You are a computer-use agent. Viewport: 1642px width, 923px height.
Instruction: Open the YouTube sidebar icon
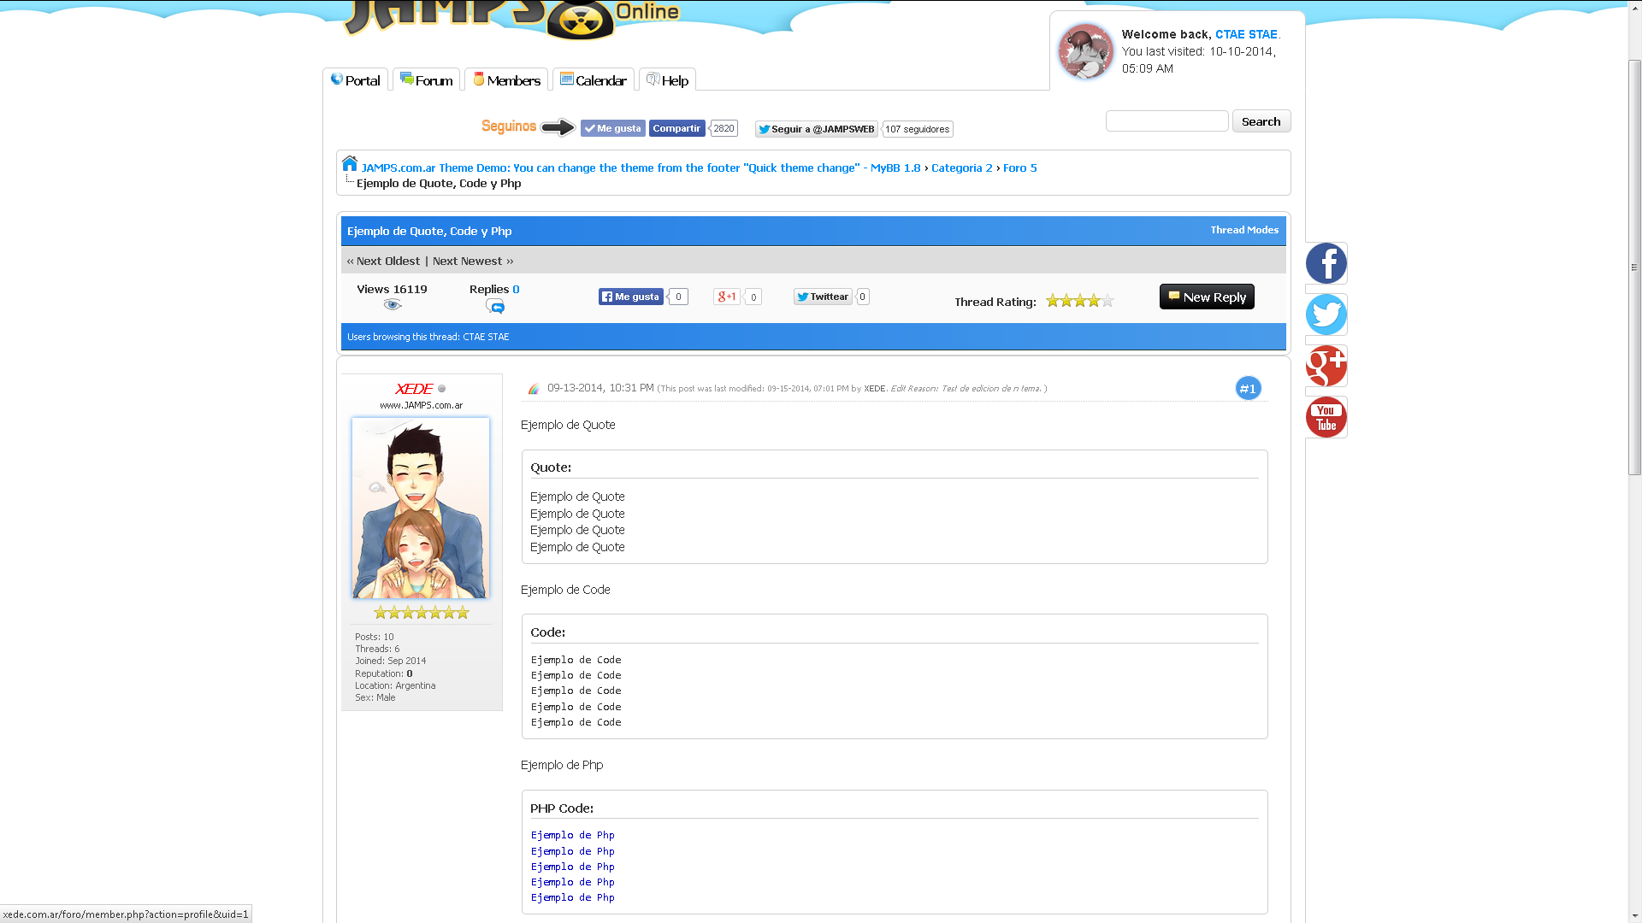pyautogui.click(x=1326, y=417)
